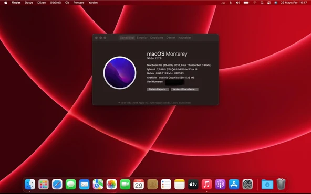Open the Notes app in the Dock
311x194 pixels.
(180, 185)
